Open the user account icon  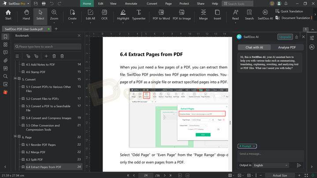point(279,4)
